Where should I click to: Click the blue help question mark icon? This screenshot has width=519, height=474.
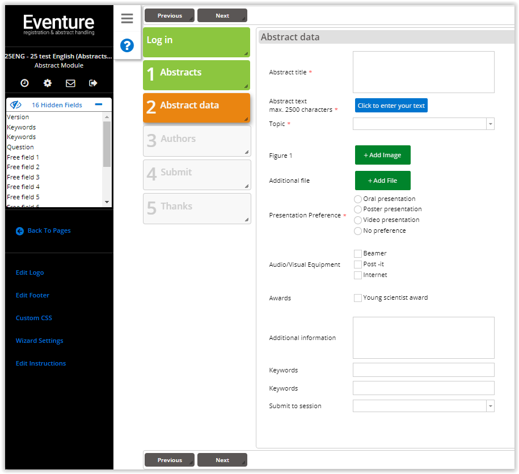pos(127,45)
